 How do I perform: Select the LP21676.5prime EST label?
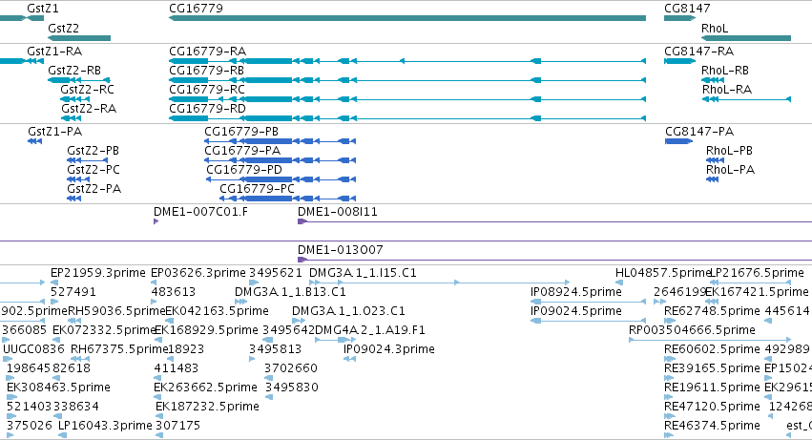pos(756,273)
